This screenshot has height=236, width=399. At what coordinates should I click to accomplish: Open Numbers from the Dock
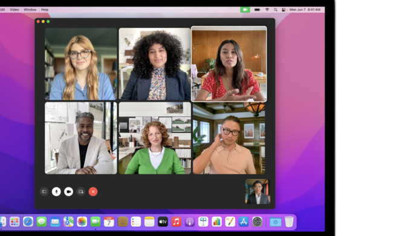(217, 221)
